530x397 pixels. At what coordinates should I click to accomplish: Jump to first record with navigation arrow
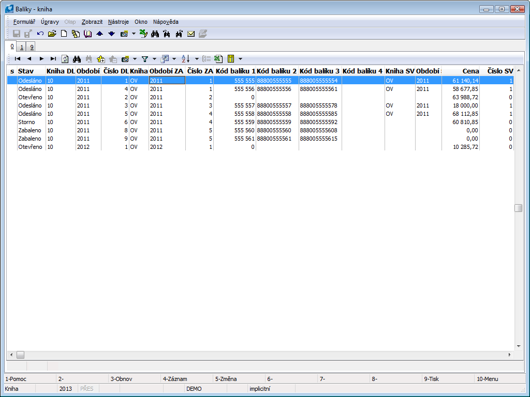click(x=18, y=59)
